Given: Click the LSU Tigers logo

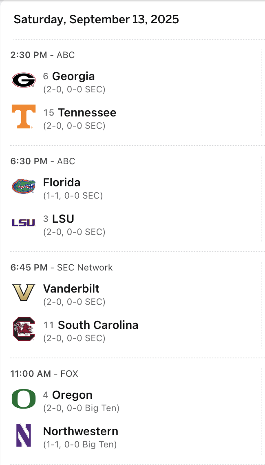Looking at the screenshot, I should click(23, 223).
